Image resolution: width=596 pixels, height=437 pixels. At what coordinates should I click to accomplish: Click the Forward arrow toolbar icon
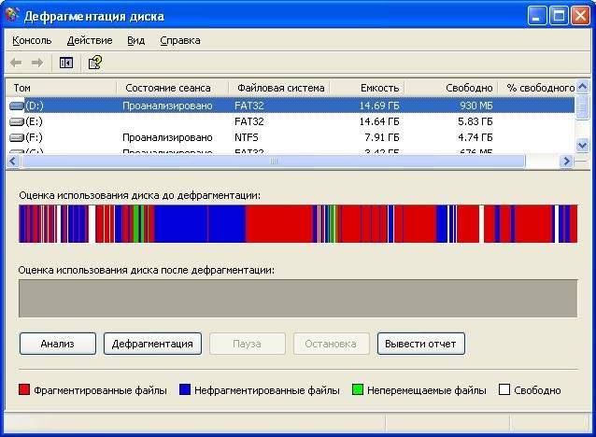(37, 63)
